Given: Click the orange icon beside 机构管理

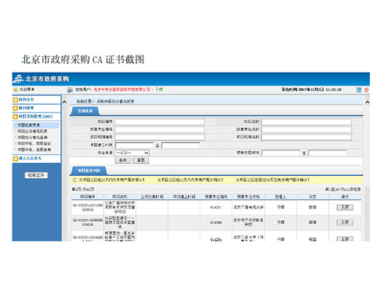Looking at the screenshot, I should 15,108.
